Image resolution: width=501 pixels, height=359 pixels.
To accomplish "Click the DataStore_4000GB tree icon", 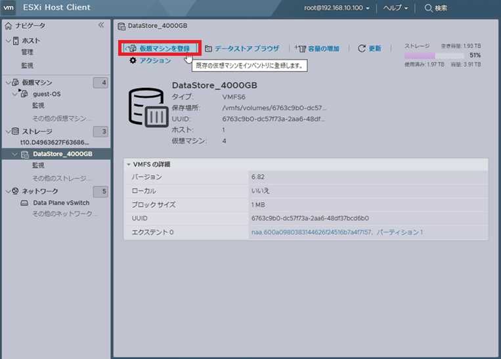I will click(25, 155).
